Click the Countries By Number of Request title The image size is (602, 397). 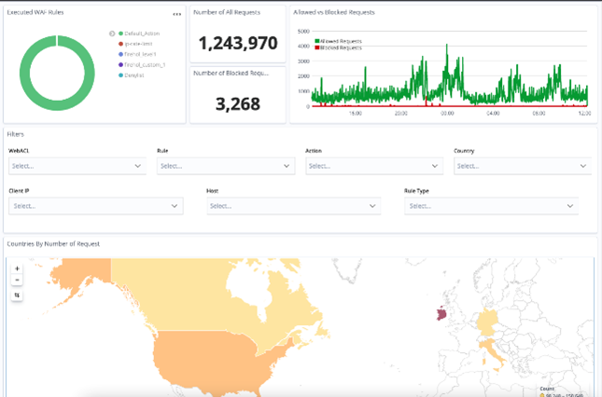53,244
